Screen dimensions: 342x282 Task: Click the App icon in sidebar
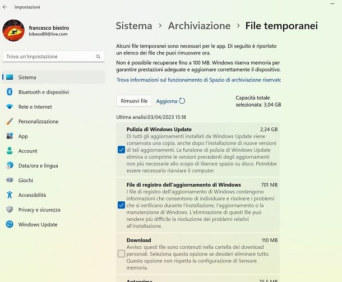coord(10,136)
